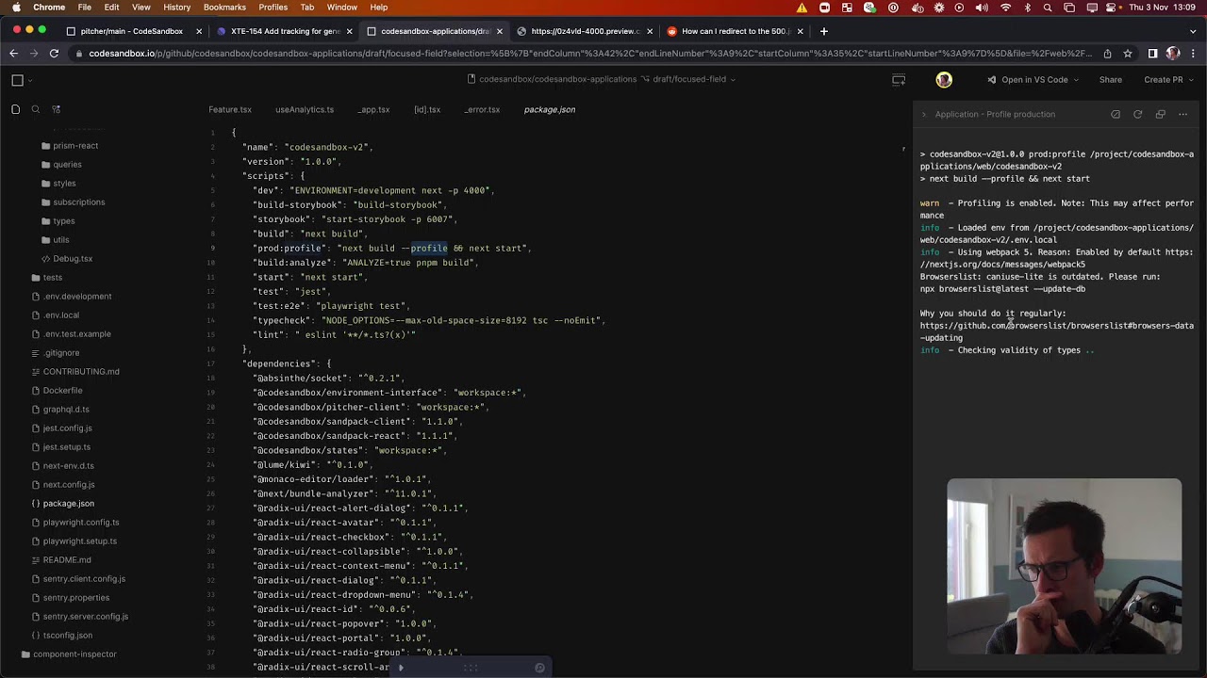Switch to 'How can I redirect' browser tab

click(736, 31)
